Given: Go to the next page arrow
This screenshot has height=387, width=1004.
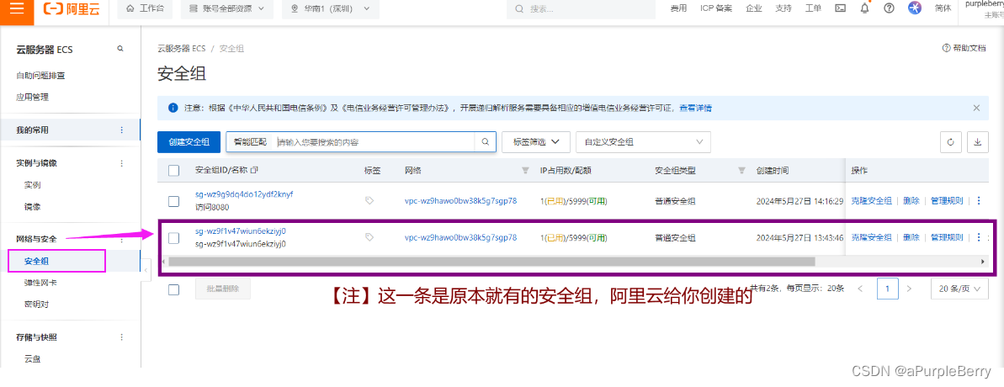Looking at the screenshot, I should pos(909,289).
